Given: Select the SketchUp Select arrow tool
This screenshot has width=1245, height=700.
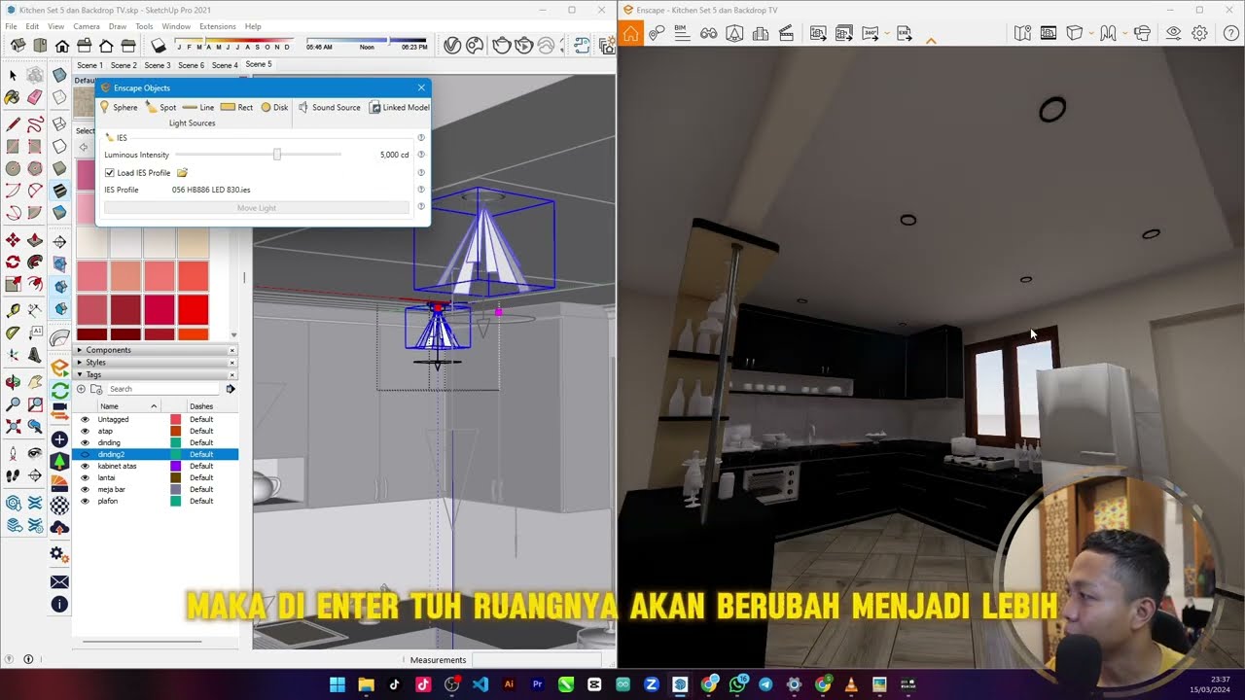Looking at the screenshot, I should pyautogui.click(x=13, y=76).
